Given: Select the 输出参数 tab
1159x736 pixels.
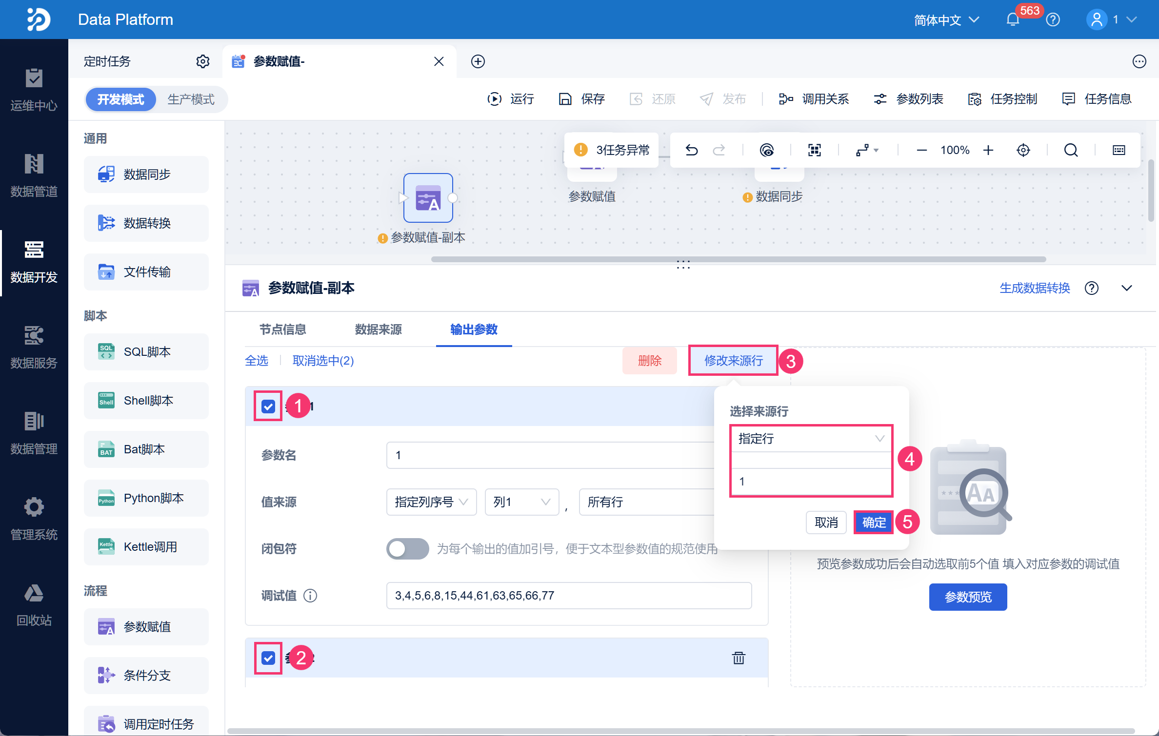Looking at the screenshot, I should click(474, 329).
